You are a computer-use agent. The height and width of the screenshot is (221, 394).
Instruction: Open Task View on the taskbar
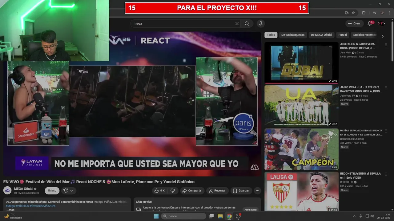click(x=211, y=216)
